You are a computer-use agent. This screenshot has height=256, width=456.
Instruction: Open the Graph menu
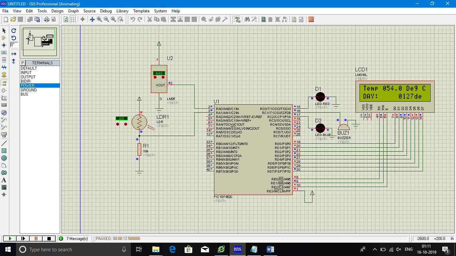[73, 11]
